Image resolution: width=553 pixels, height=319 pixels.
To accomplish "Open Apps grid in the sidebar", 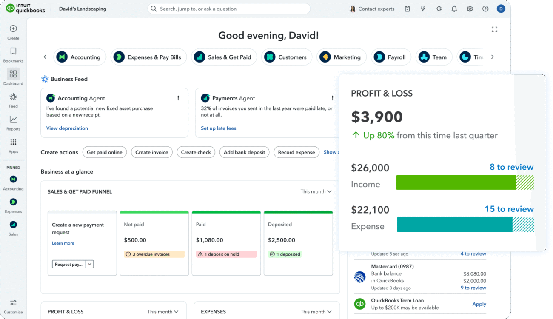I will (13, 145).
